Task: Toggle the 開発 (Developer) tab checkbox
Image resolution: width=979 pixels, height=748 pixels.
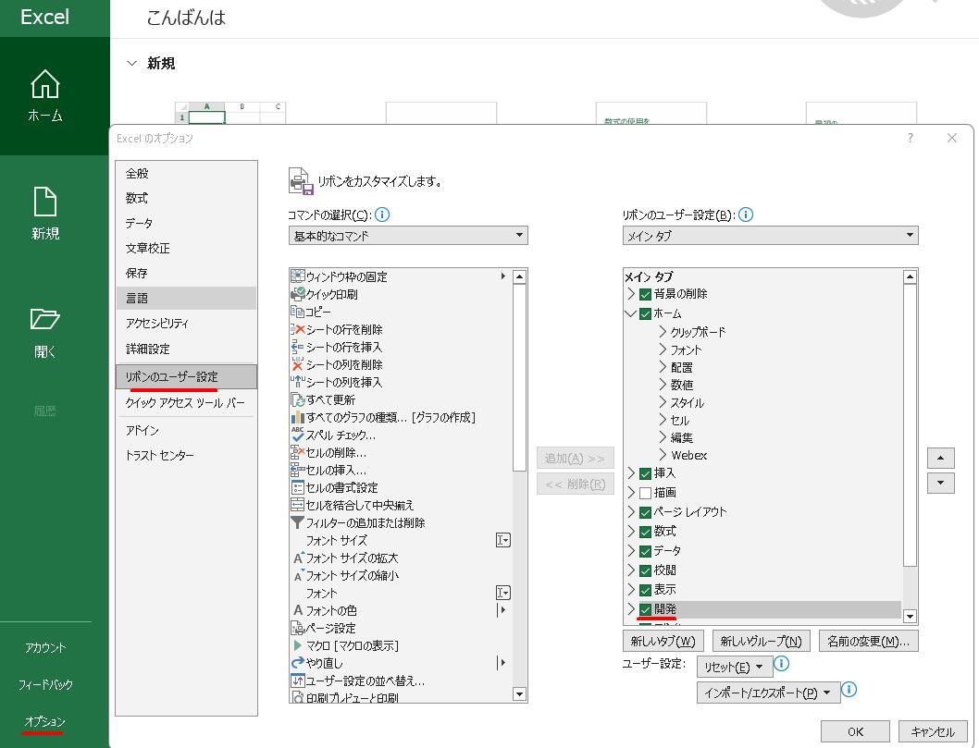Action: pyautogui.click(x=646, y=609)
